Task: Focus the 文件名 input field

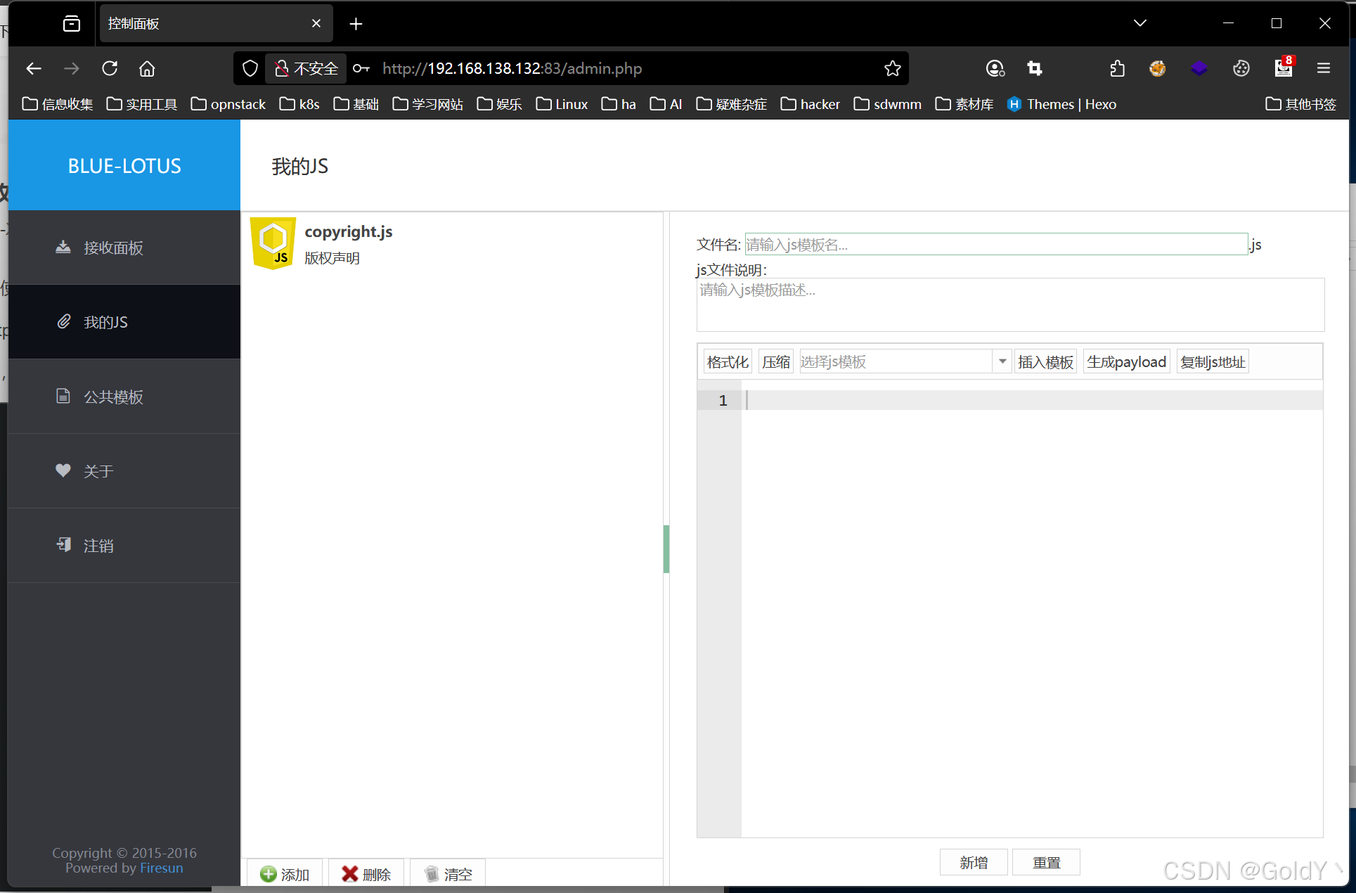Action: pyautogui.click(x=995, y=244)
